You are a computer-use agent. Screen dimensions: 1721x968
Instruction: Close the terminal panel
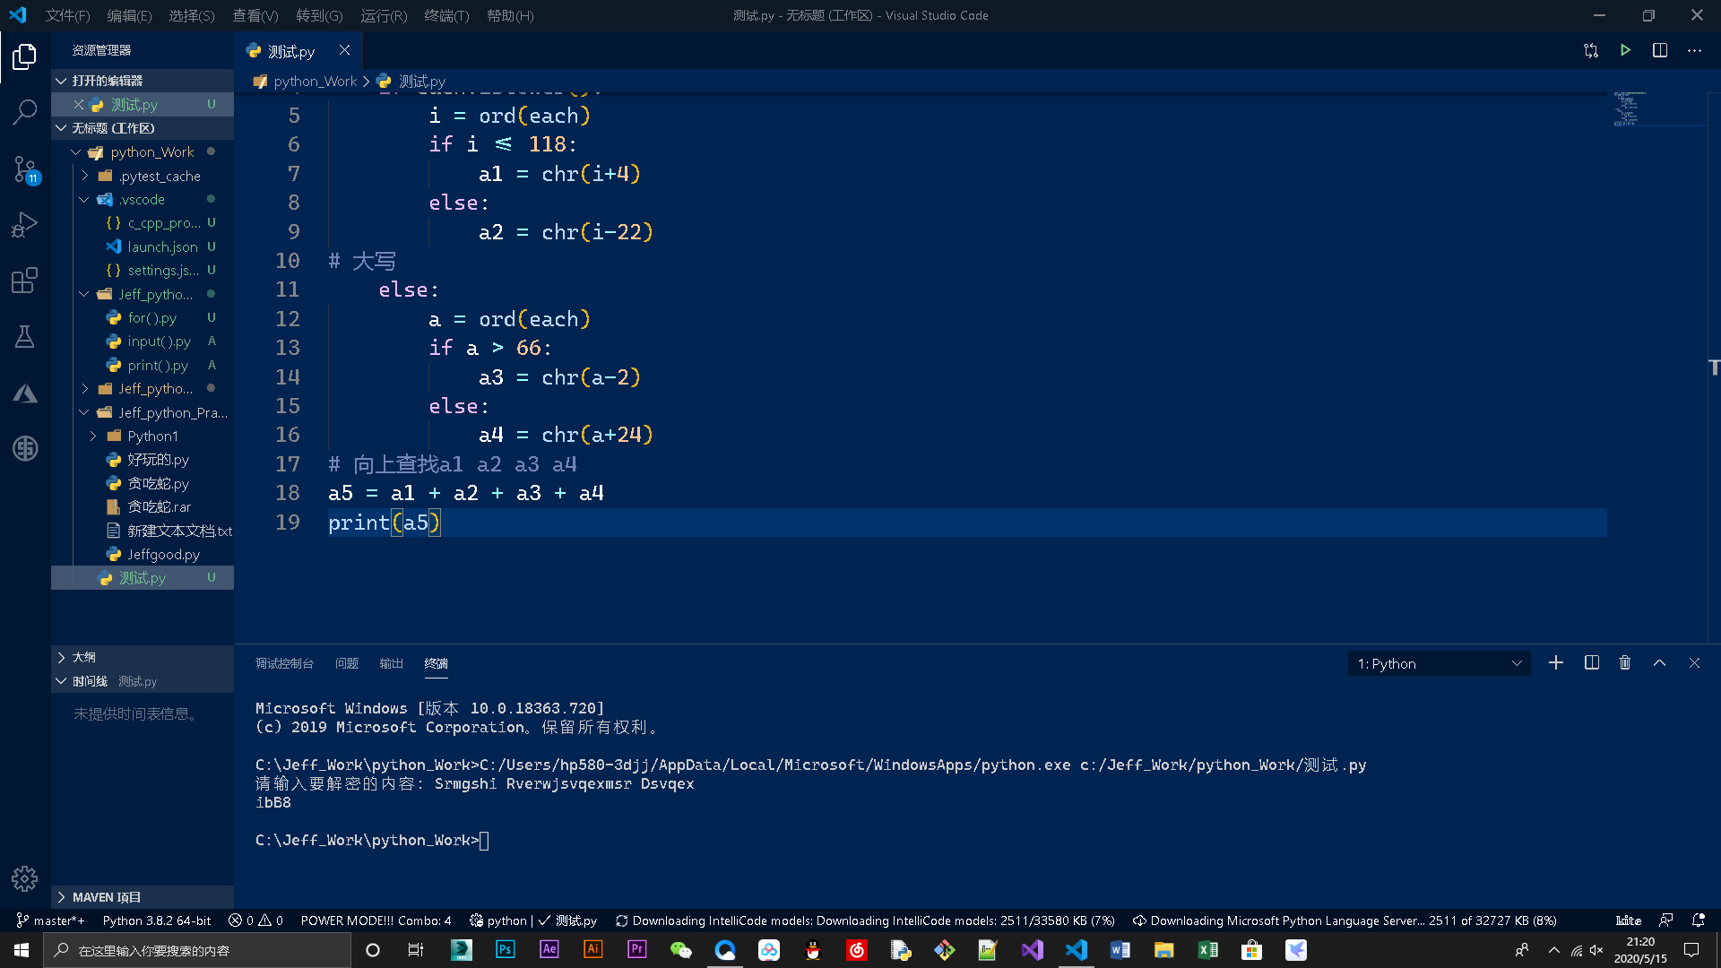[x=1694, y=663]
